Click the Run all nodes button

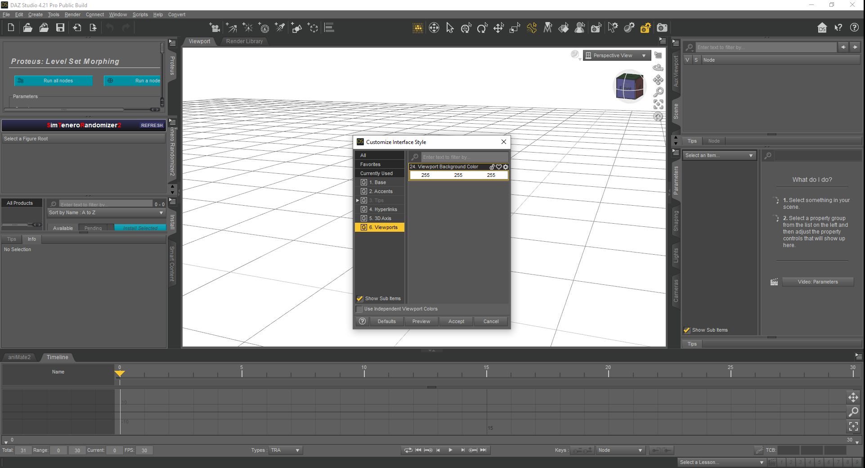pyautogui.click(x=54, y=81)
